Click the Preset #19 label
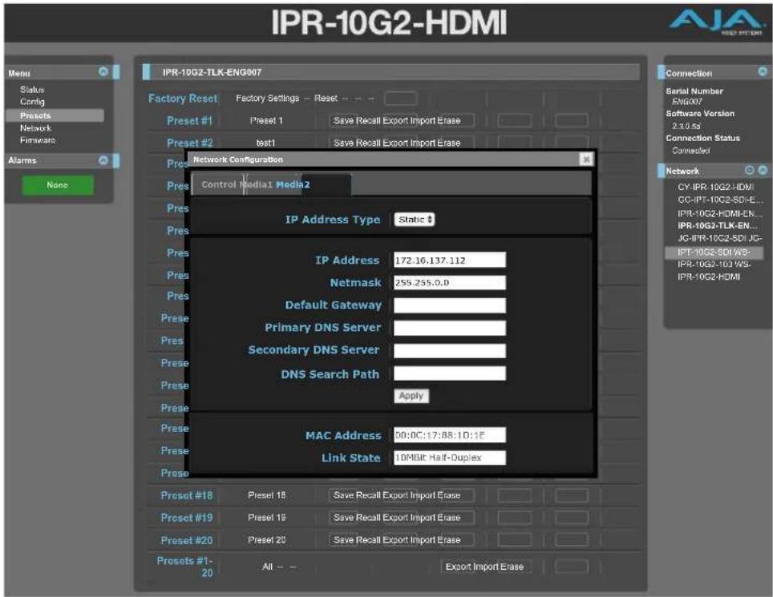 pyautogui.click(x=187, y=518)
